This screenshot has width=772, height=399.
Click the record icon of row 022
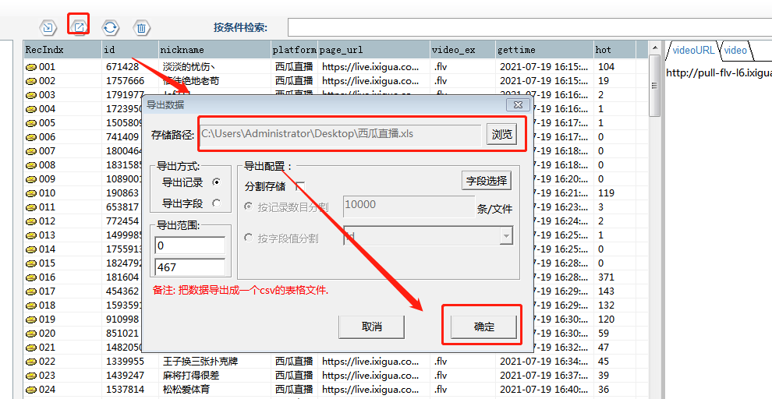[31, 362]
